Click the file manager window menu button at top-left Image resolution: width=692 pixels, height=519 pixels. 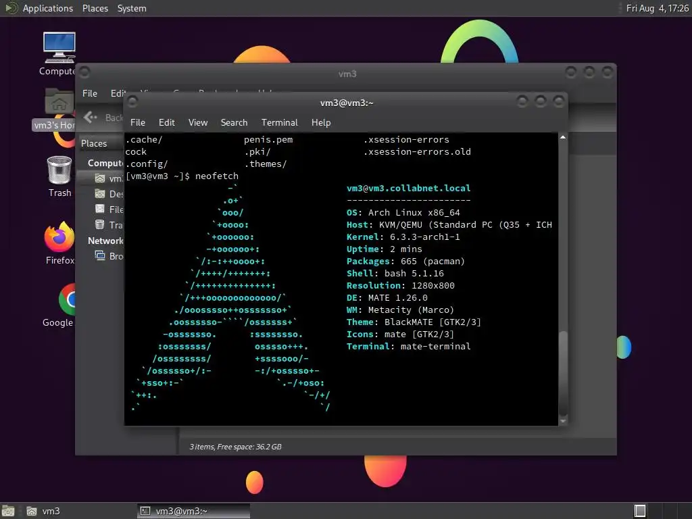click(84, 72)
